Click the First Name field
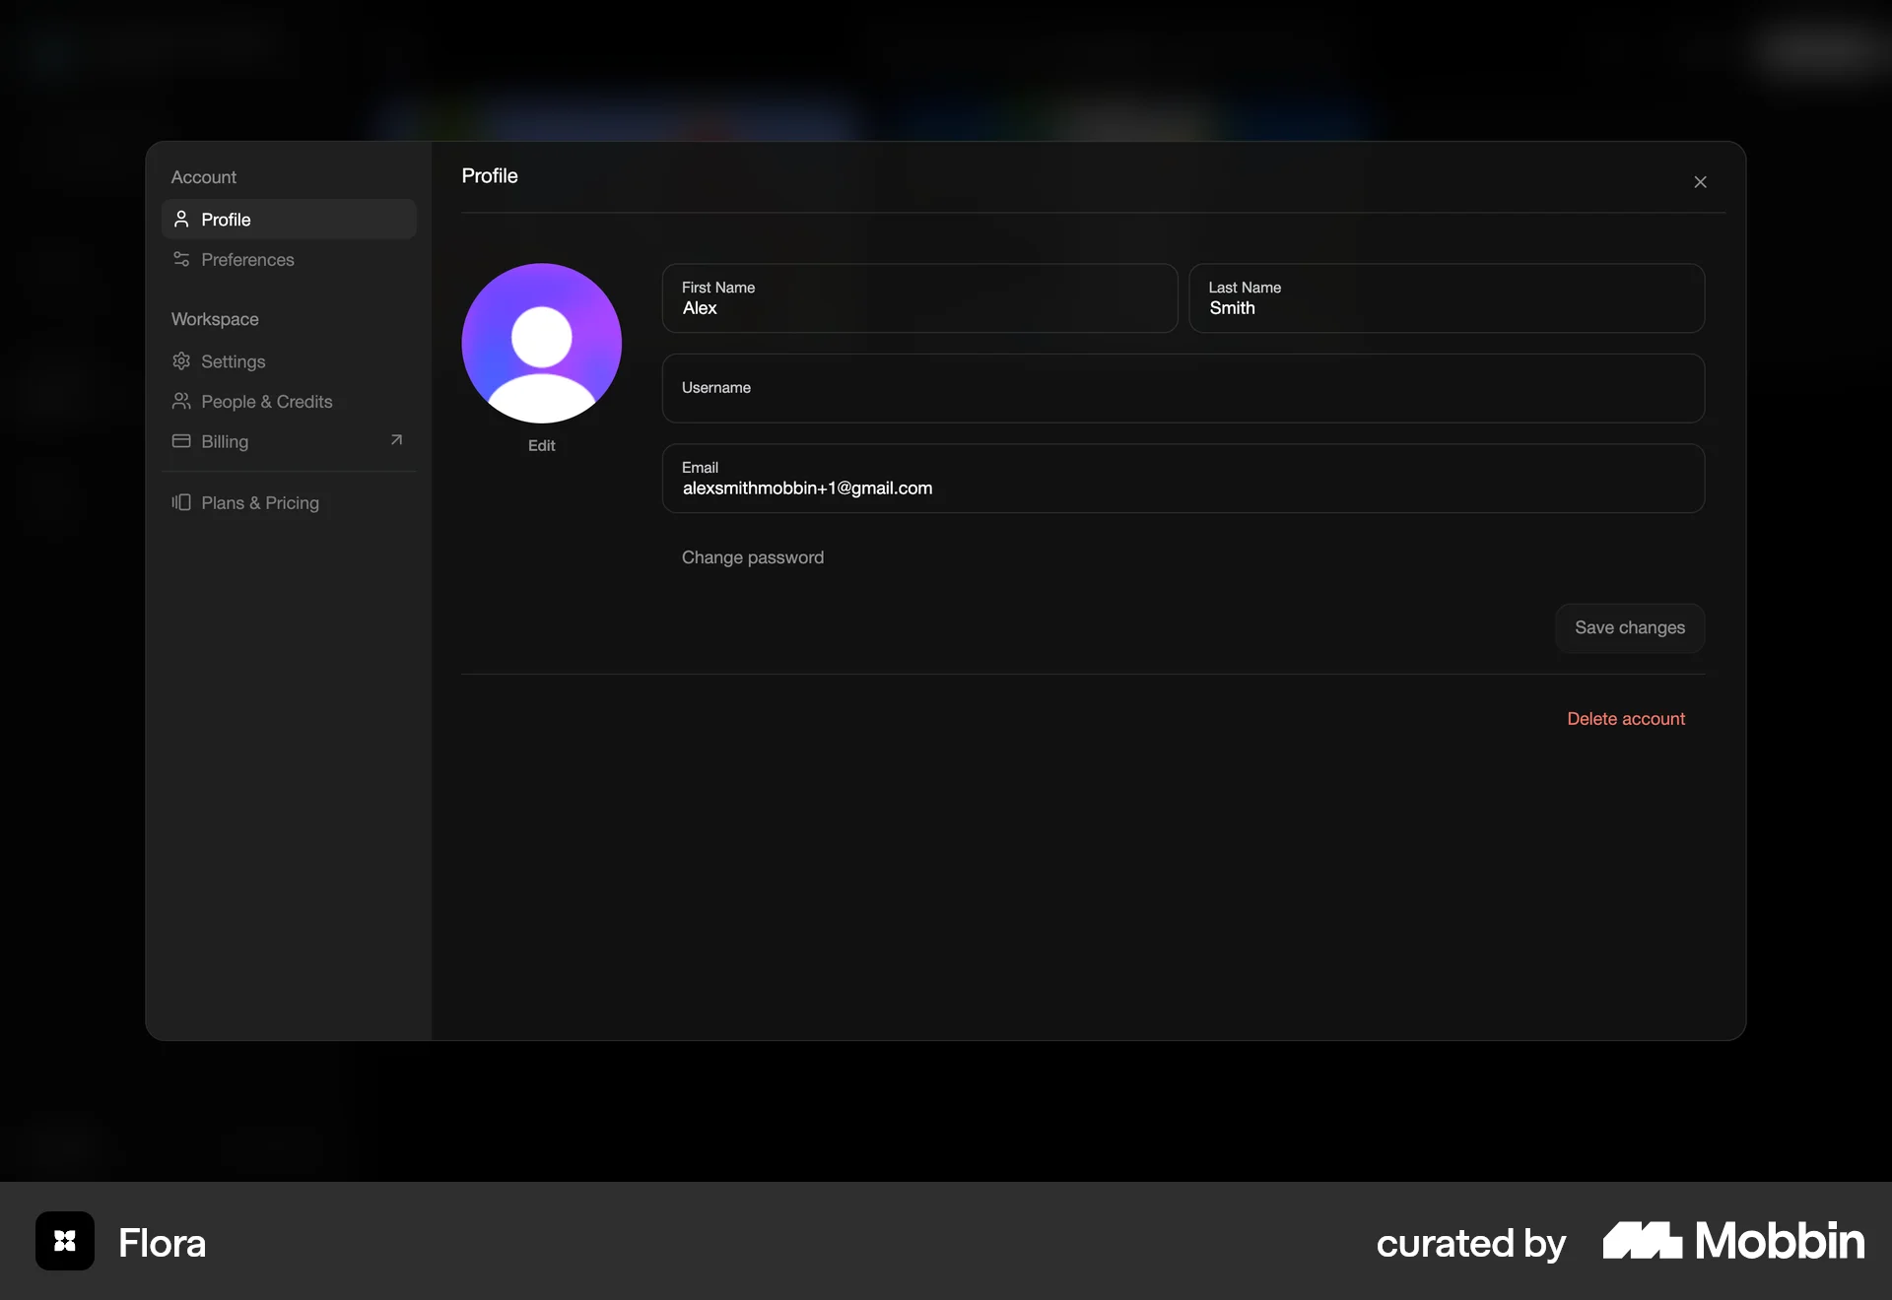Screen dimensions: 1892x1300 pyautogui.click(x=918, y=298)
